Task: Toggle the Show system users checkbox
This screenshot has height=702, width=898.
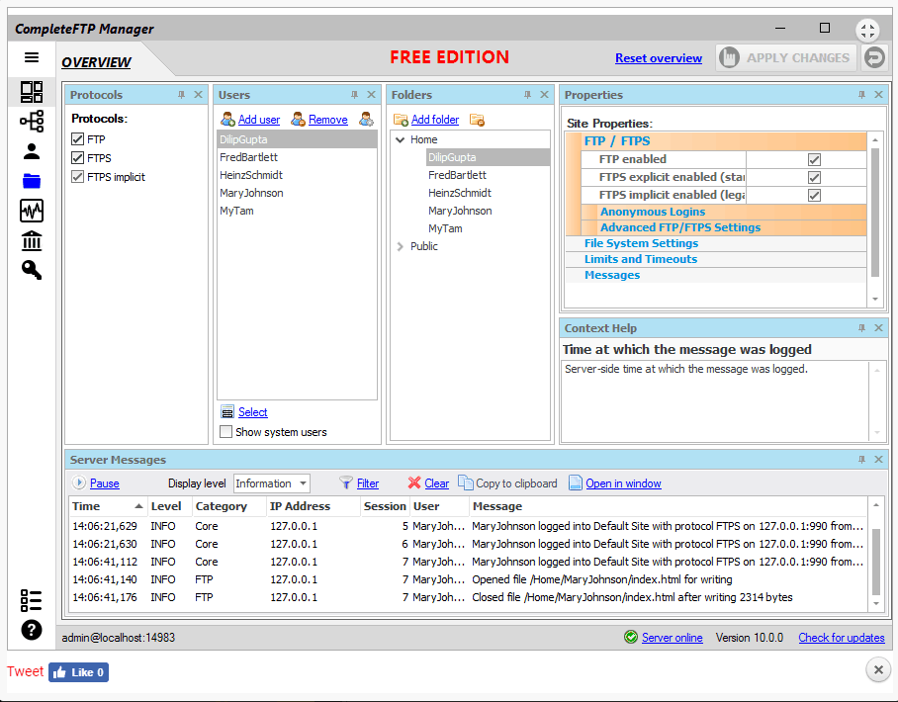Action: (x=226, y=432)
